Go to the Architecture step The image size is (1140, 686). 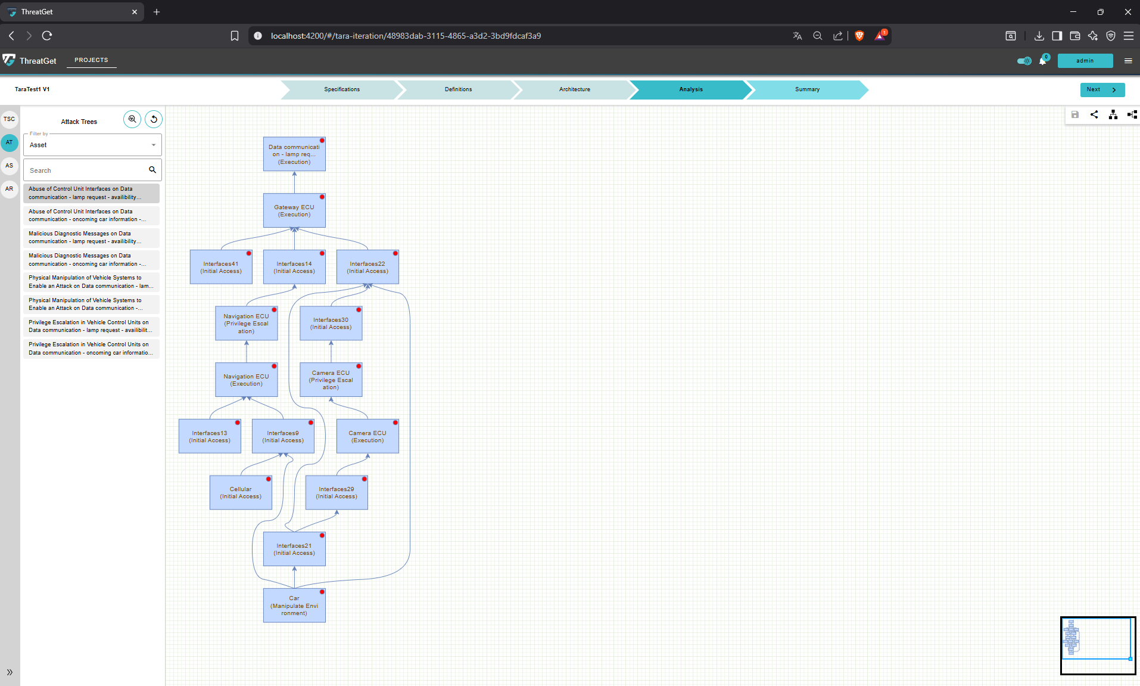[x=574, y=89]
